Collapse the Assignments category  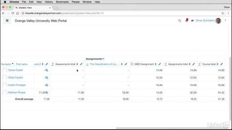click(103, 59)
